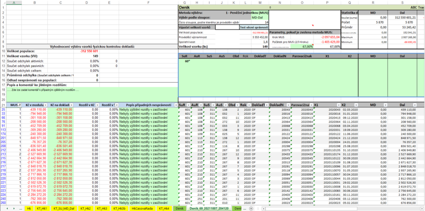Open the Dal filter dropdown in row 21
The height and width of the screenshot is (211, 425).
coord(414,105)
